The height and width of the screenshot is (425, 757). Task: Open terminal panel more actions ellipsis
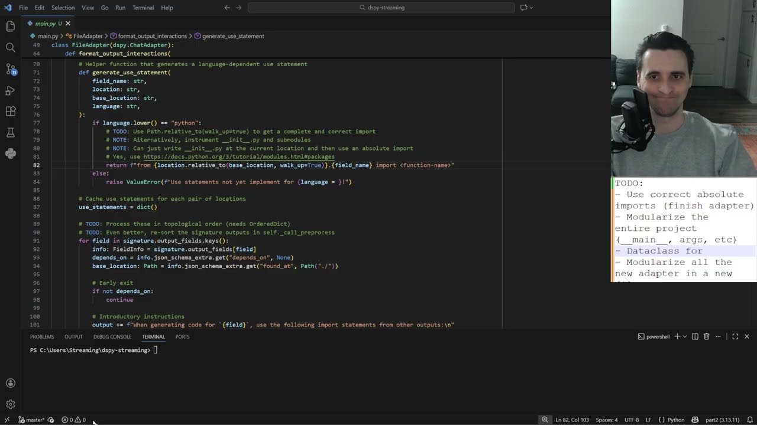pyautogui.click(x=719, y=336)
